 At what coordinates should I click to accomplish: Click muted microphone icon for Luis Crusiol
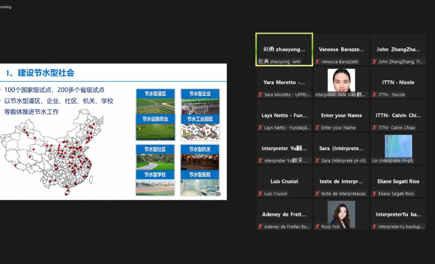pyautogui.click(x=261, y=194)
